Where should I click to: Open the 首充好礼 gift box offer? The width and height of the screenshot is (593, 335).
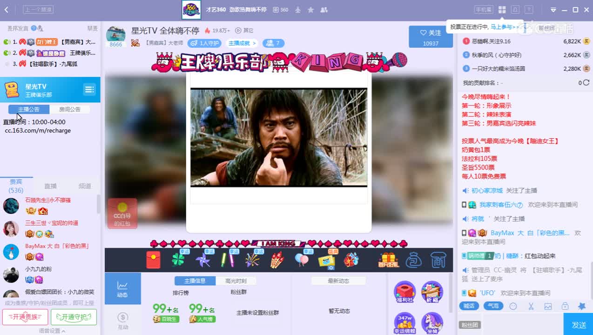click(388, 260)
